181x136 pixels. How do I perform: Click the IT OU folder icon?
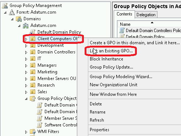[x=33, y=59]
